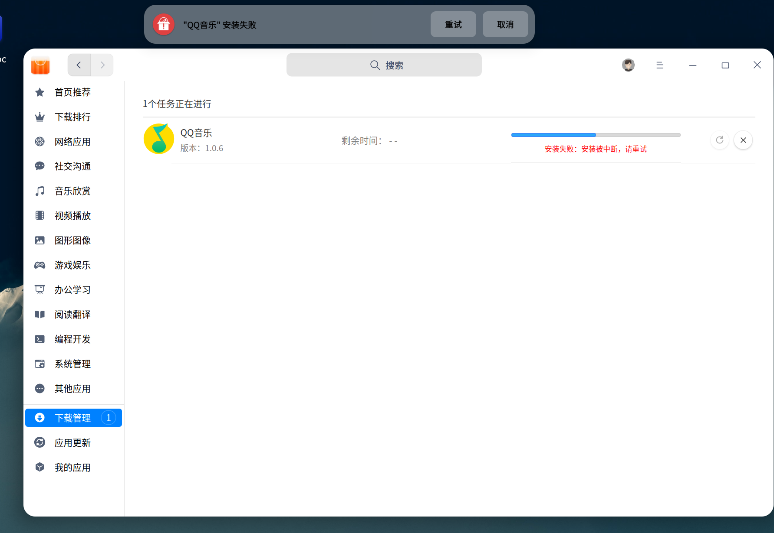Go to 办公学习 category
The image size is (774, 533).
coord(74,290)
